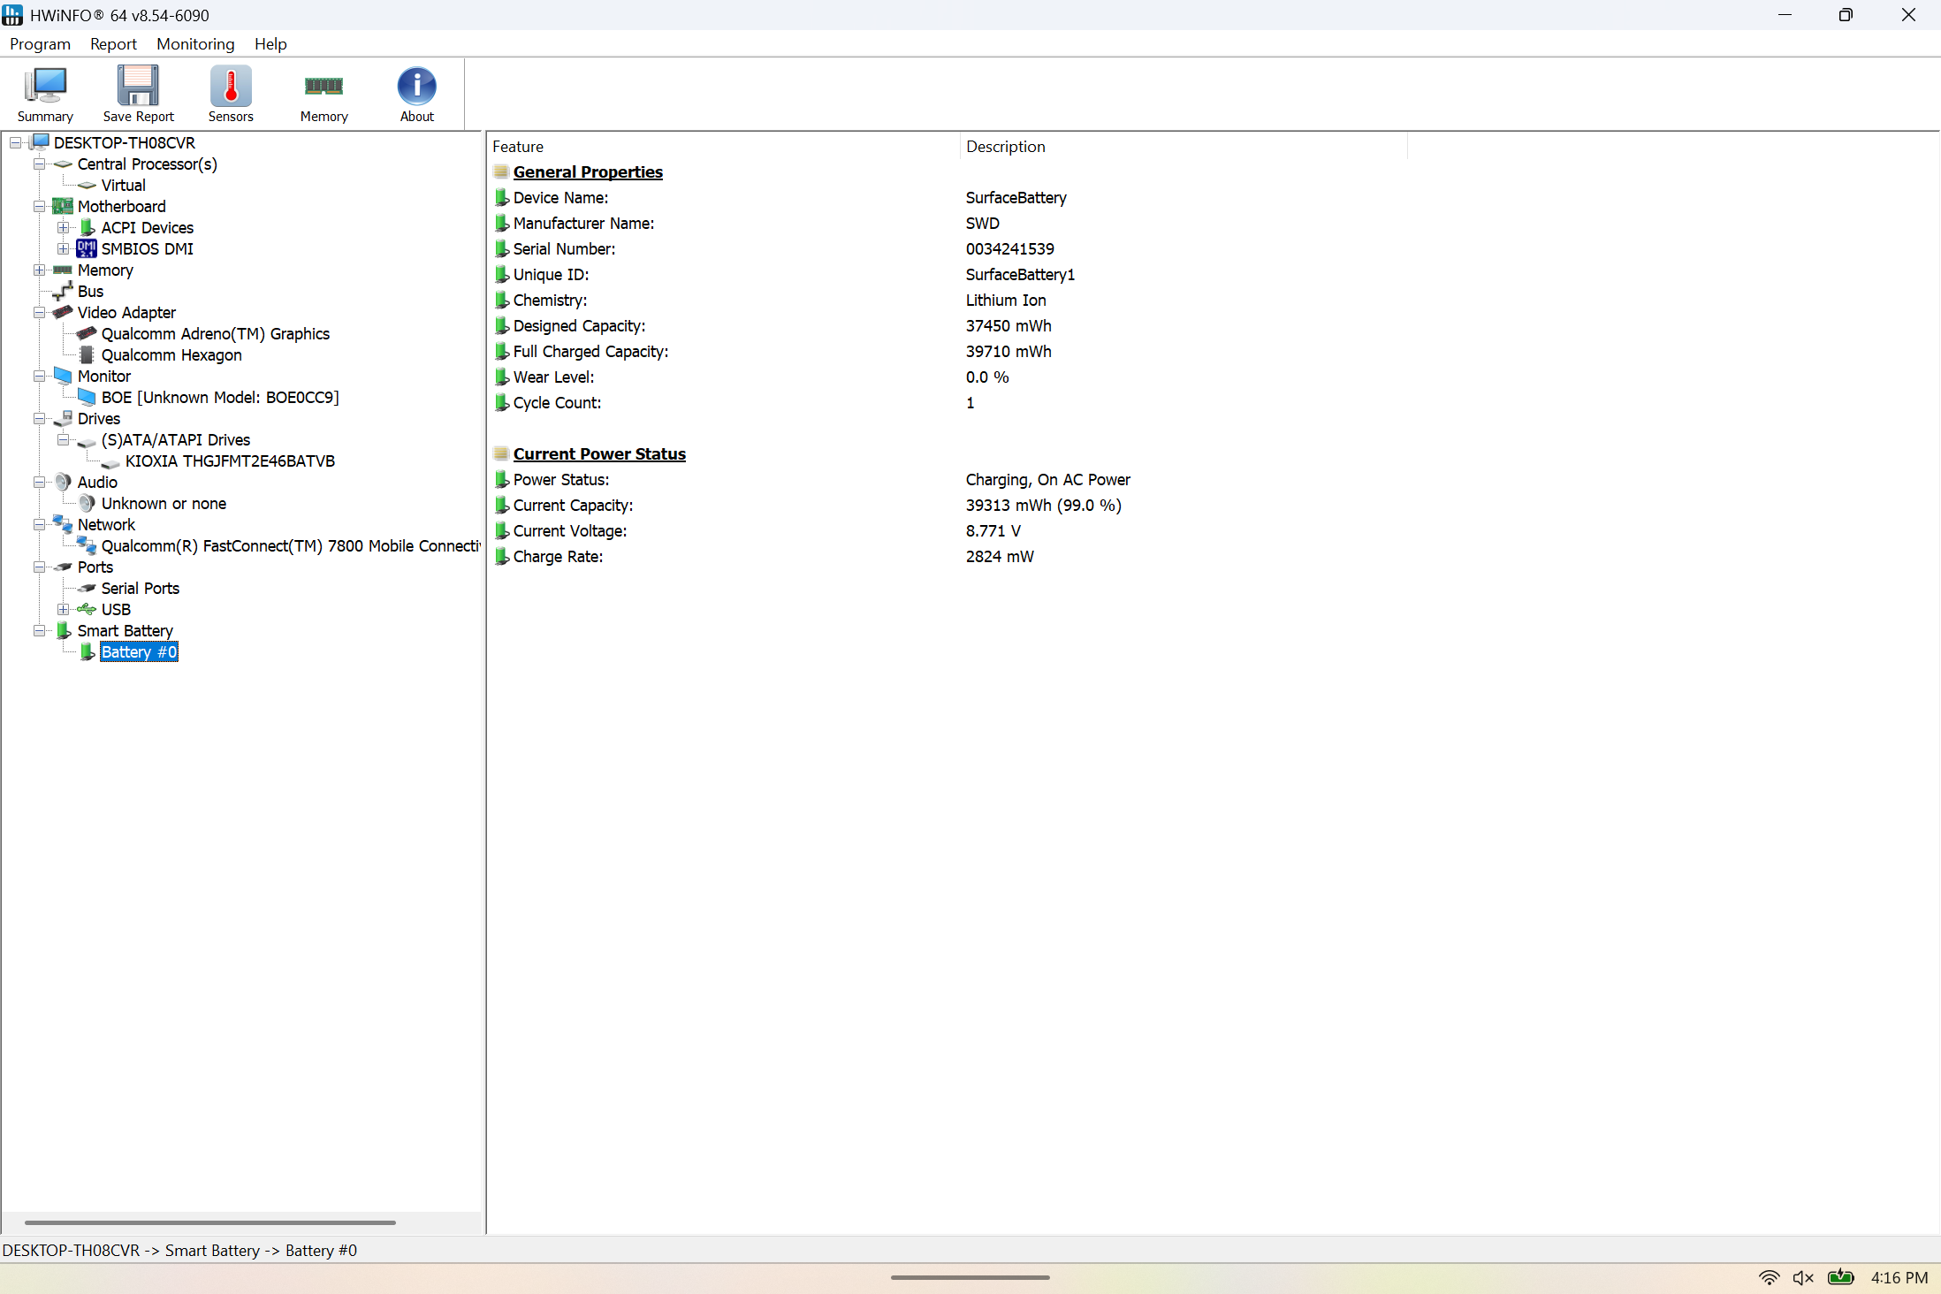Select Serial Ports in tree
1941x1294 pixels.
tap(140, 588)
